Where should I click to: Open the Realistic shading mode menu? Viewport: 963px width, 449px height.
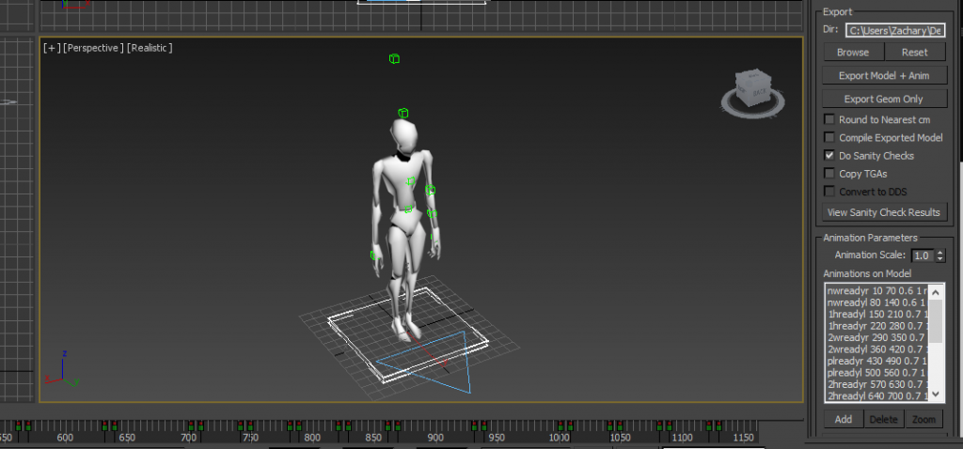[x=150, y=48]
